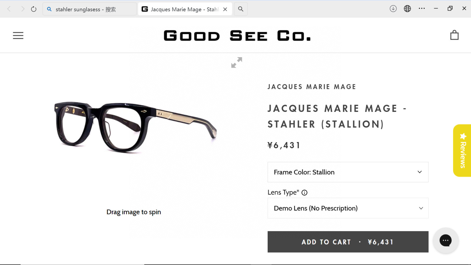The image size is (471, 265).
Task: Open the chat support bubble
Action: click(x=445, y=241)
